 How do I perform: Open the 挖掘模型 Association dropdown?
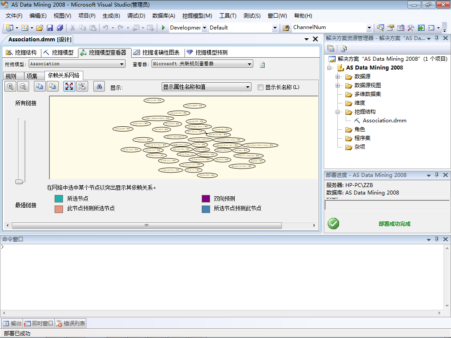[122, 64]
